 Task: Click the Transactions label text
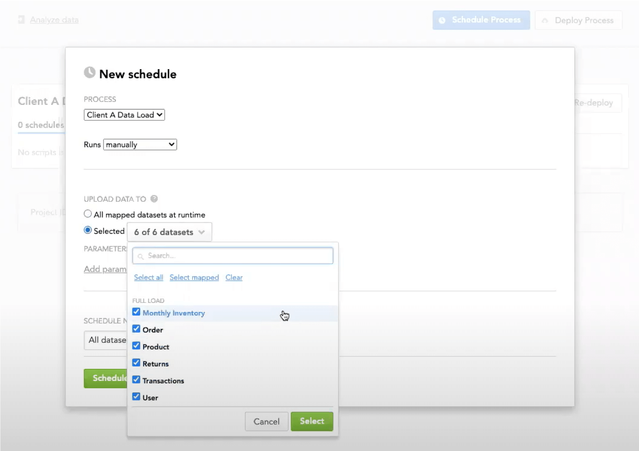pyautogui.click(x=163, y=381)
